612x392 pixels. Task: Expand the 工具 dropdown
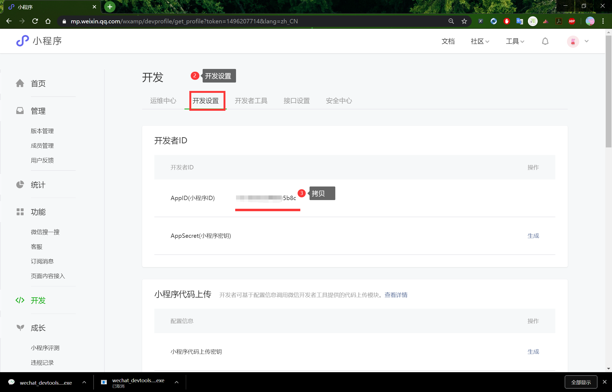(515, 41)
